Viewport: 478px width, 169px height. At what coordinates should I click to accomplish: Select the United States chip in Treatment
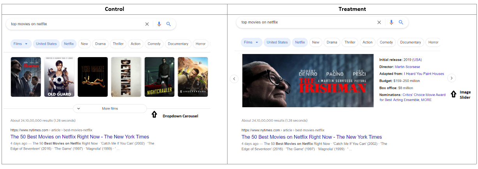pos(277,42)
